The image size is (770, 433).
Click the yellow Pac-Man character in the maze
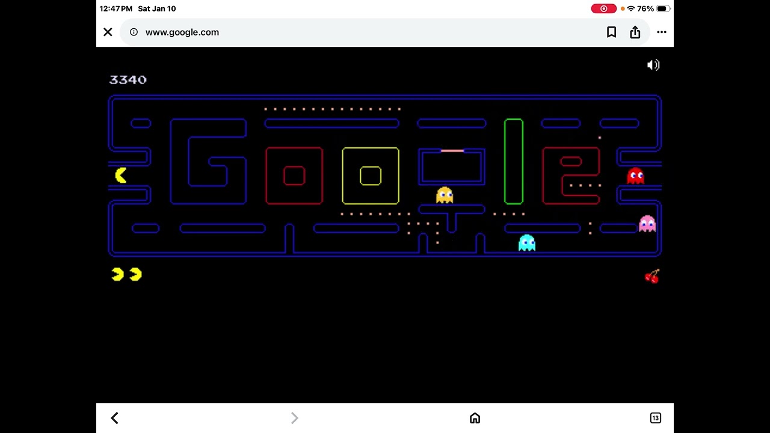[x=121, y=175]
